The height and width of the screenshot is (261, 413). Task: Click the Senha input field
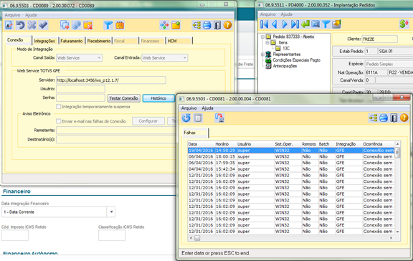(x=80, y=98)
